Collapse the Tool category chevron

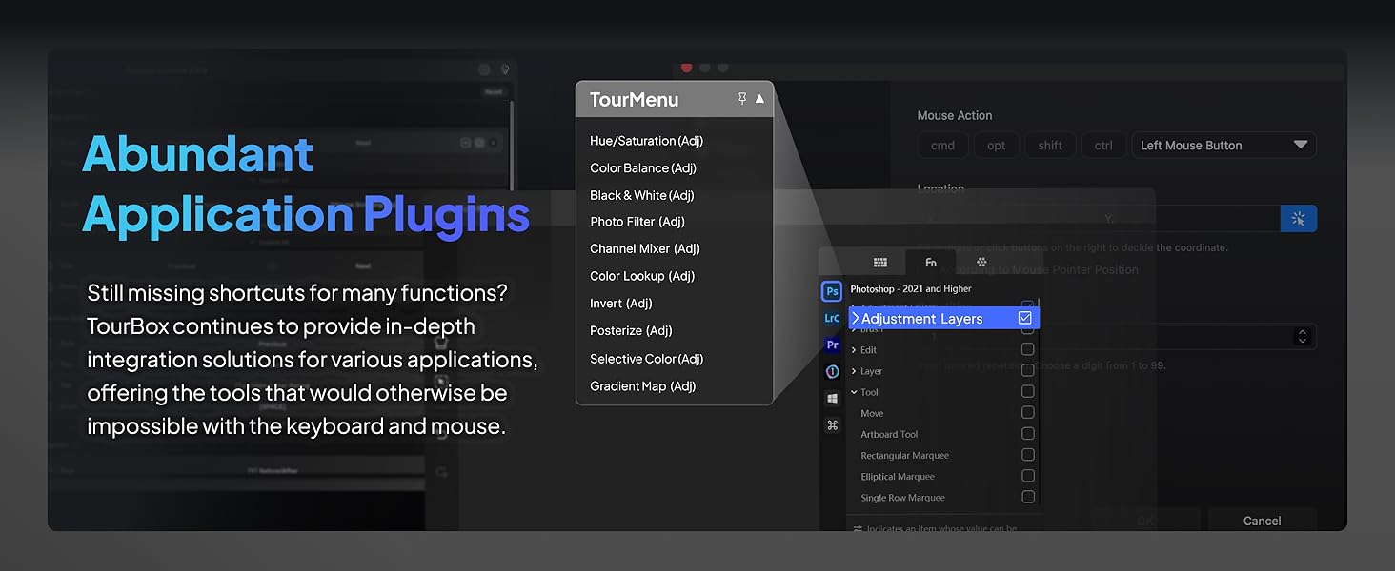[853, 392]
